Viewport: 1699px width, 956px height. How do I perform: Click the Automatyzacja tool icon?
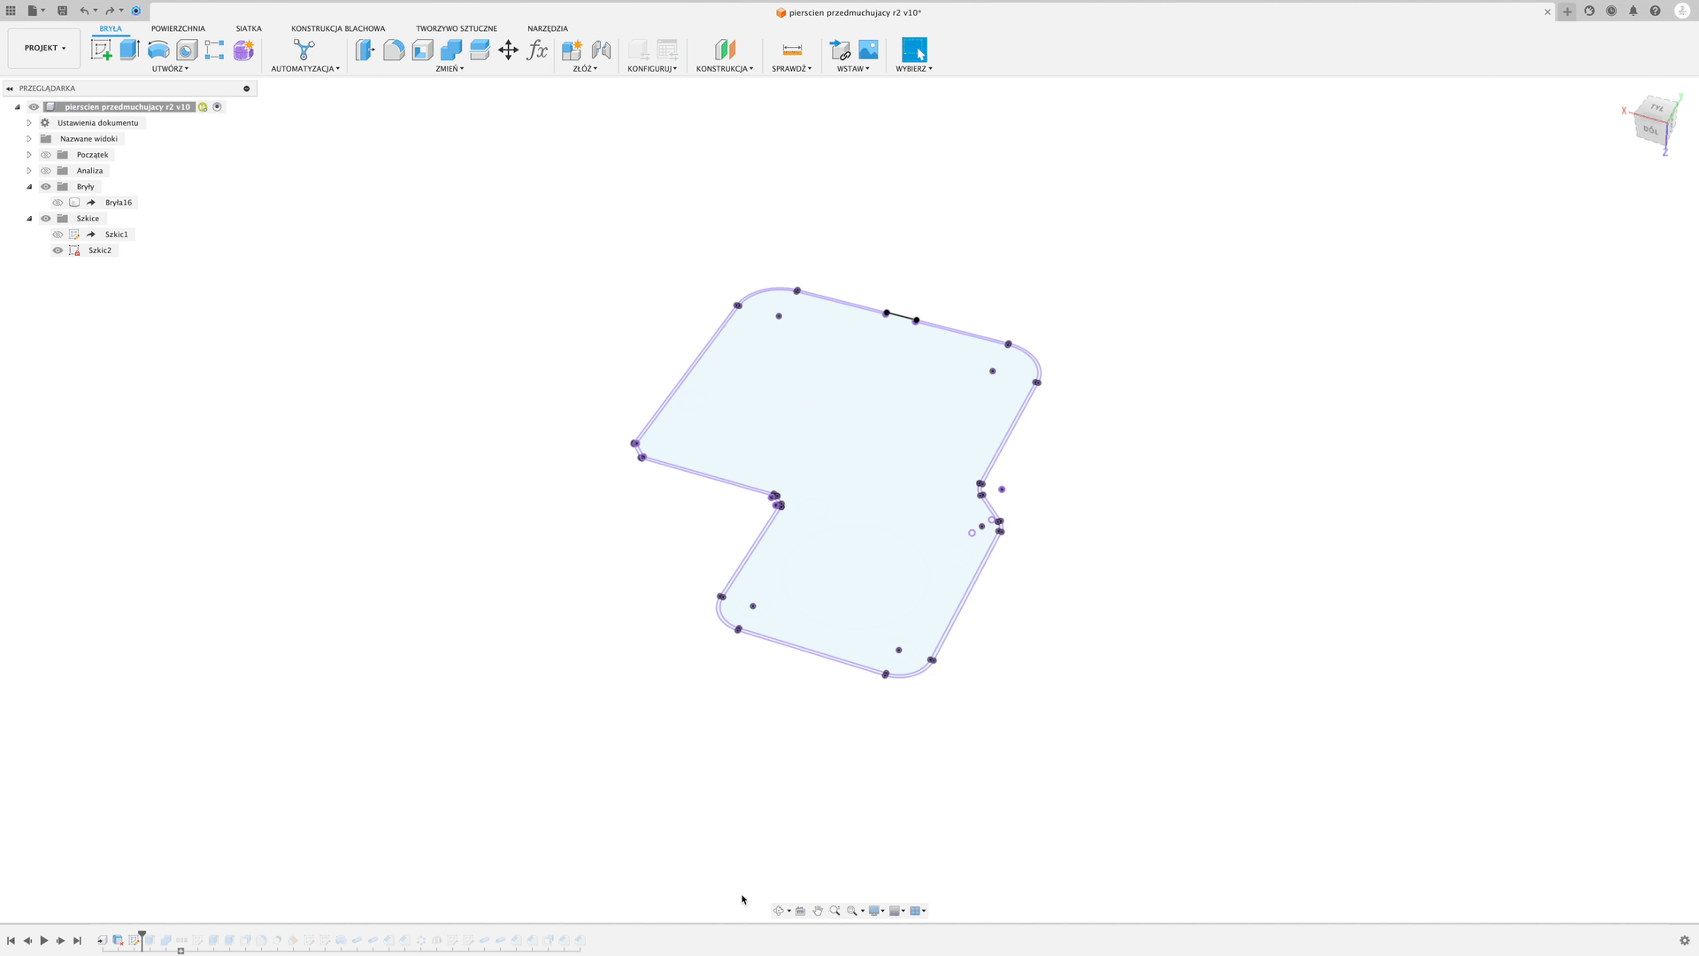coord(304,50)
